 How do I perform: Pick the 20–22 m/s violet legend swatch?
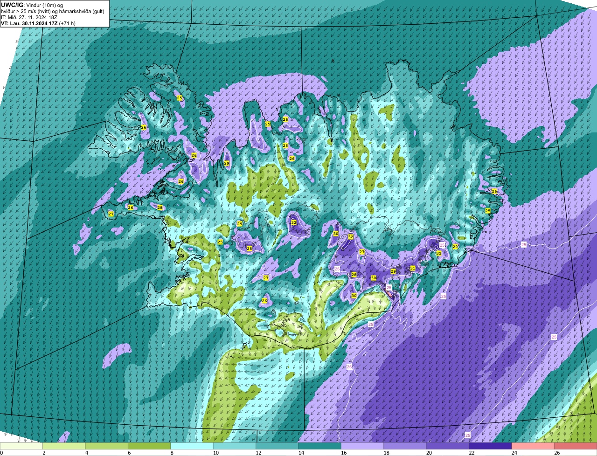tap(448, 446)
